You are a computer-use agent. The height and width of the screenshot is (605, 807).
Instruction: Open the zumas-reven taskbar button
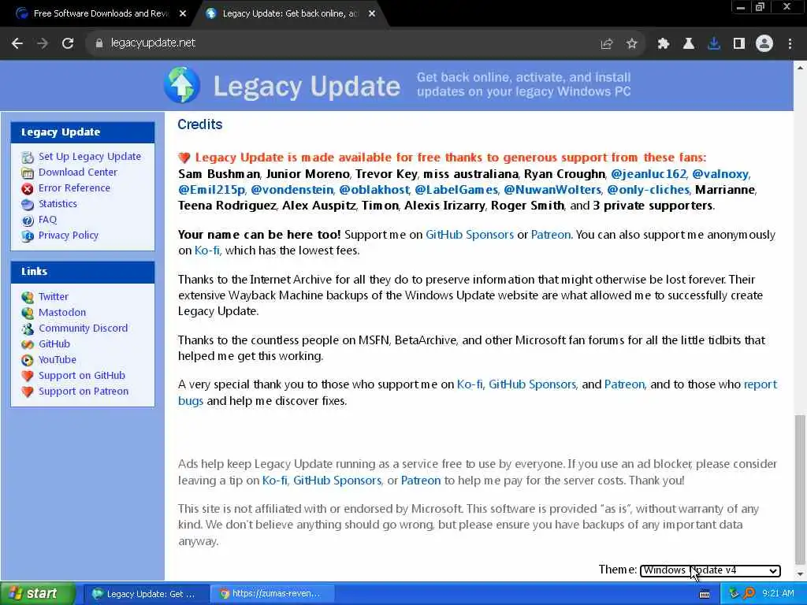(x=272, y=594)
